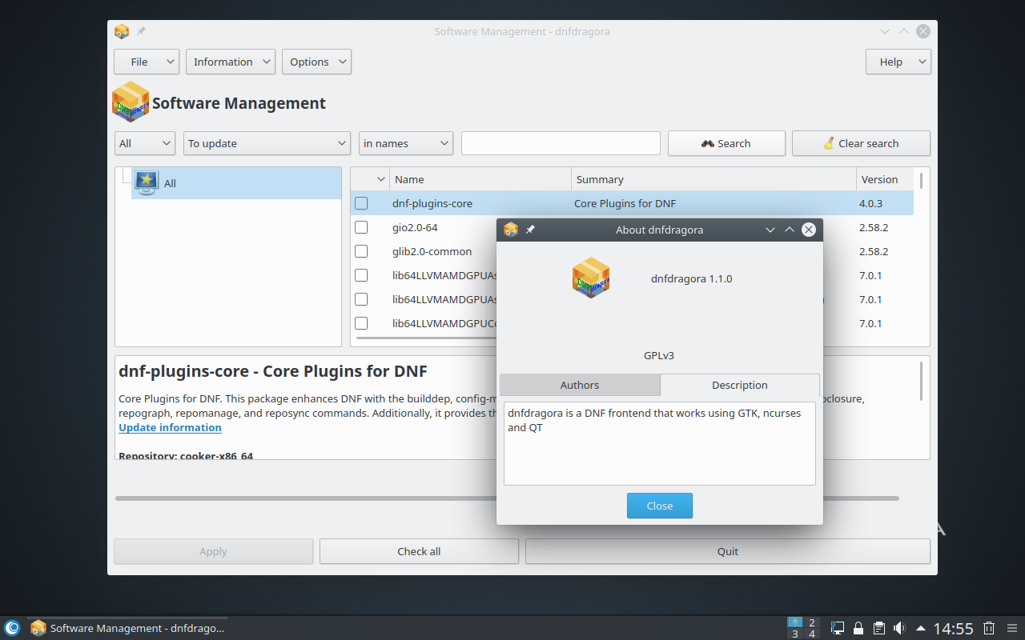Click the dnfdragora icon in main title bar
Viewport: 1025px width, 640px height.
(122, 31)
